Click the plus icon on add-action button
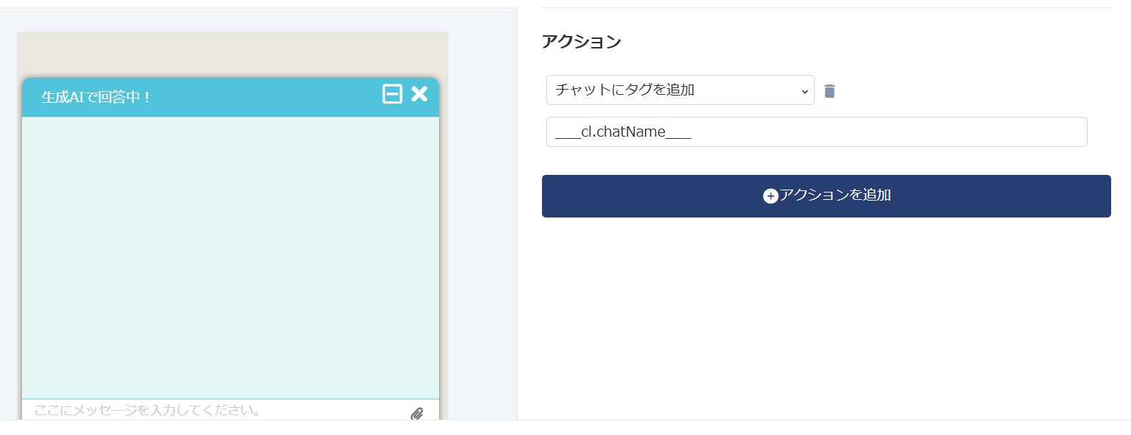The height and width of the screenshot is (435, 1131). click(770, 196)
